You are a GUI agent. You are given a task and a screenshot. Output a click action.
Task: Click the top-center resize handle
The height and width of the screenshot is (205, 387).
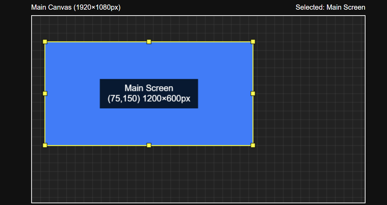coord(149,42)
